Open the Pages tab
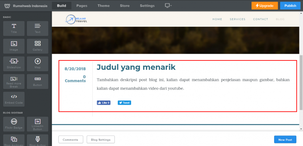This screenshot has width=303, height=146. click(x=82, y=6)
